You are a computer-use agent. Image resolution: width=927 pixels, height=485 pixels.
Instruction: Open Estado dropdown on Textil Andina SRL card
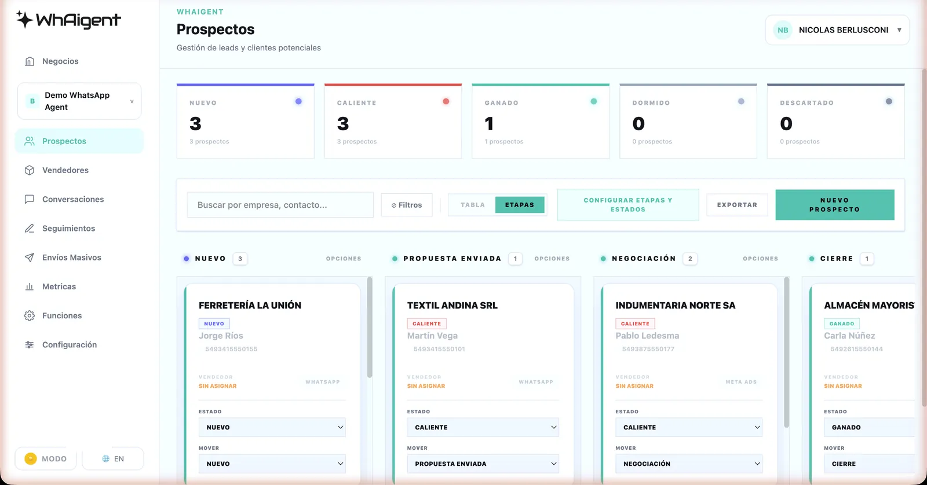coord(483,427)
